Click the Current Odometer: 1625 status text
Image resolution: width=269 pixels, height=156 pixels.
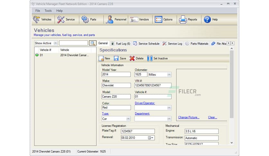coord(91,151)
